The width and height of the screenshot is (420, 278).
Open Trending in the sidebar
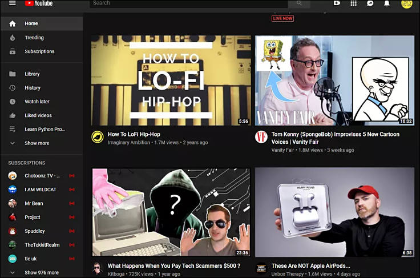[42, 38]
